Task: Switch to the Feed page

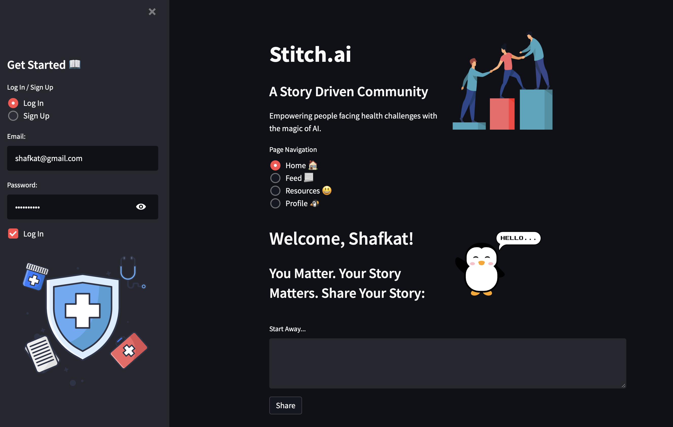Action: [275, 178]
